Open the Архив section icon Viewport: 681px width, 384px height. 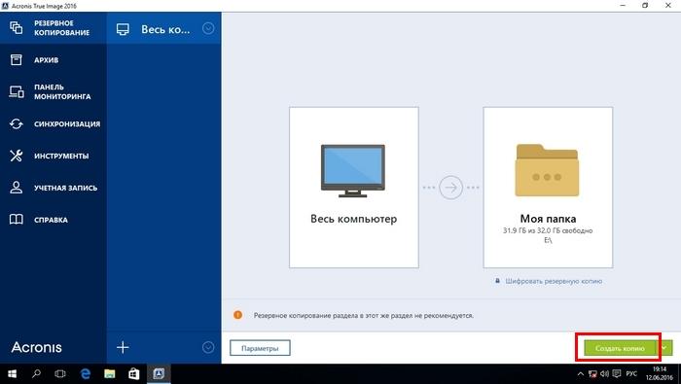[x=17, y=59]
